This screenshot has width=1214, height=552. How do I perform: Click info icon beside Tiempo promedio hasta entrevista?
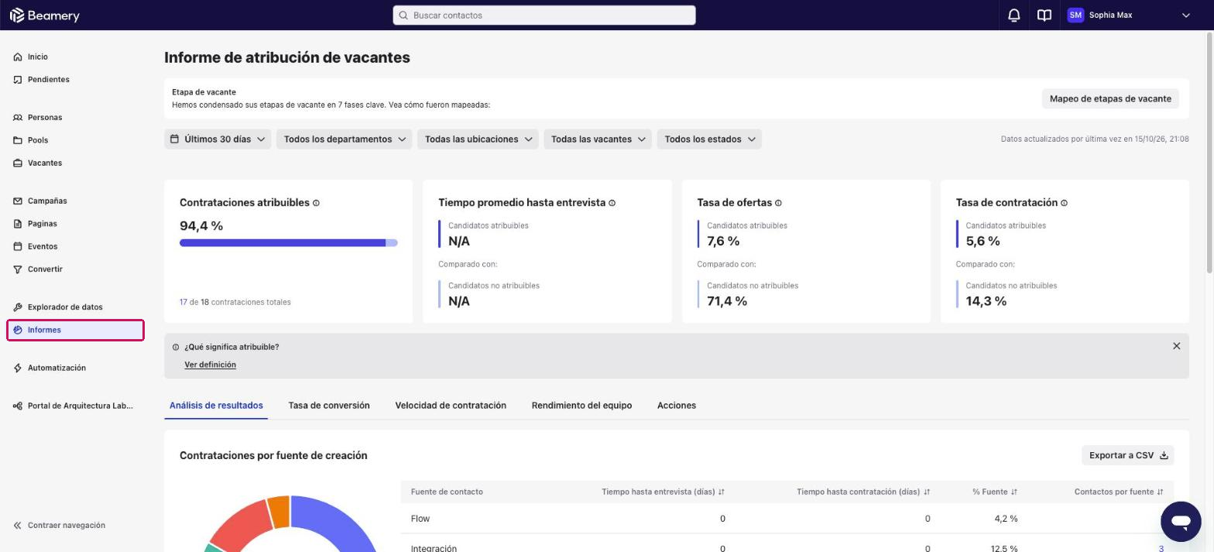(612, 203)
